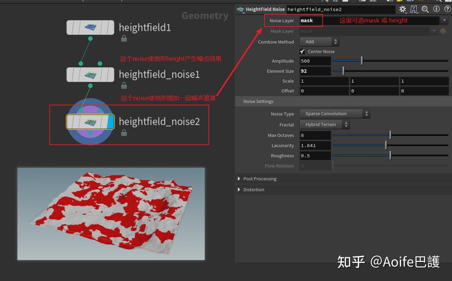452x281 pixels.
Task: Click the HeightField Noise node icon in parameter header
Action: coord(240,9)
